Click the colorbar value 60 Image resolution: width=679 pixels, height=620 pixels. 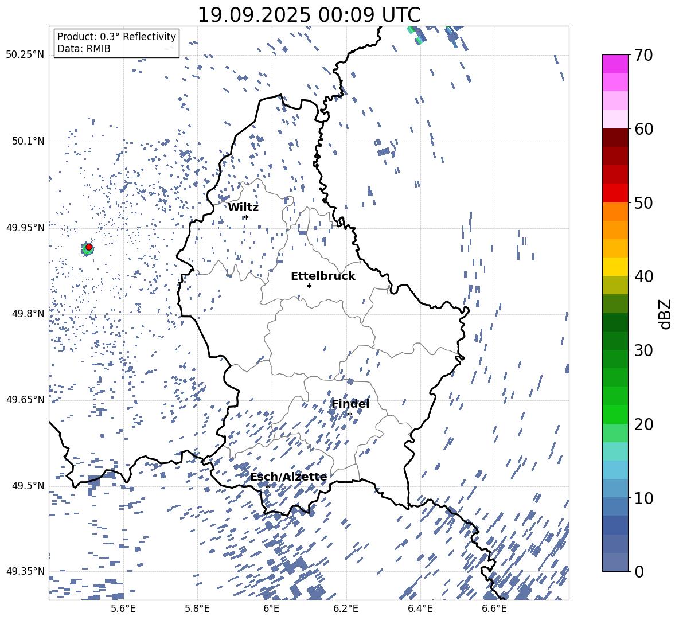click(x=643, y=128)
